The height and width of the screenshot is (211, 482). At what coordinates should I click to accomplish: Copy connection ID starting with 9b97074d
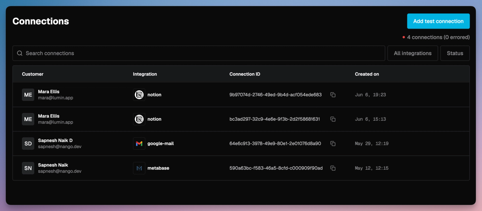[333, 95]
